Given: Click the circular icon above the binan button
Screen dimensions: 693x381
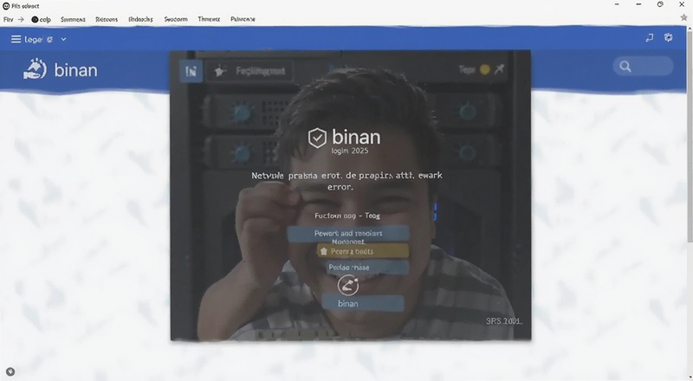Looking at the screenshot, I should pyautogui.click(x=348, y=285).
